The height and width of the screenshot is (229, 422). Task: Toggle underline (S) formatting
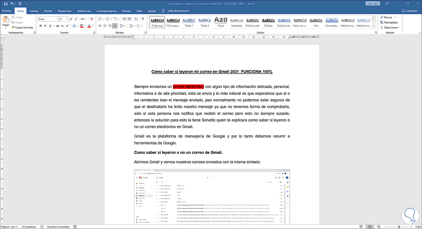[50, 26]
